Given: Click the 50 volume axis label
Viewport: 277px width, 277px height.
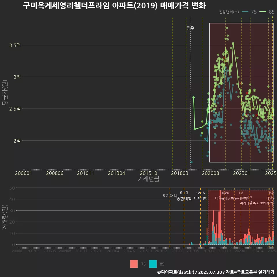Looking at the screenshot, I should pos(12,188).
